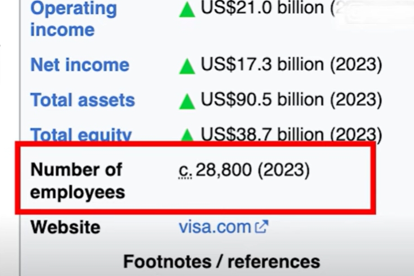This screenshot has height=276, width=414.
Task: Visit the visa.com website link
Action: (x=215, y=227)
